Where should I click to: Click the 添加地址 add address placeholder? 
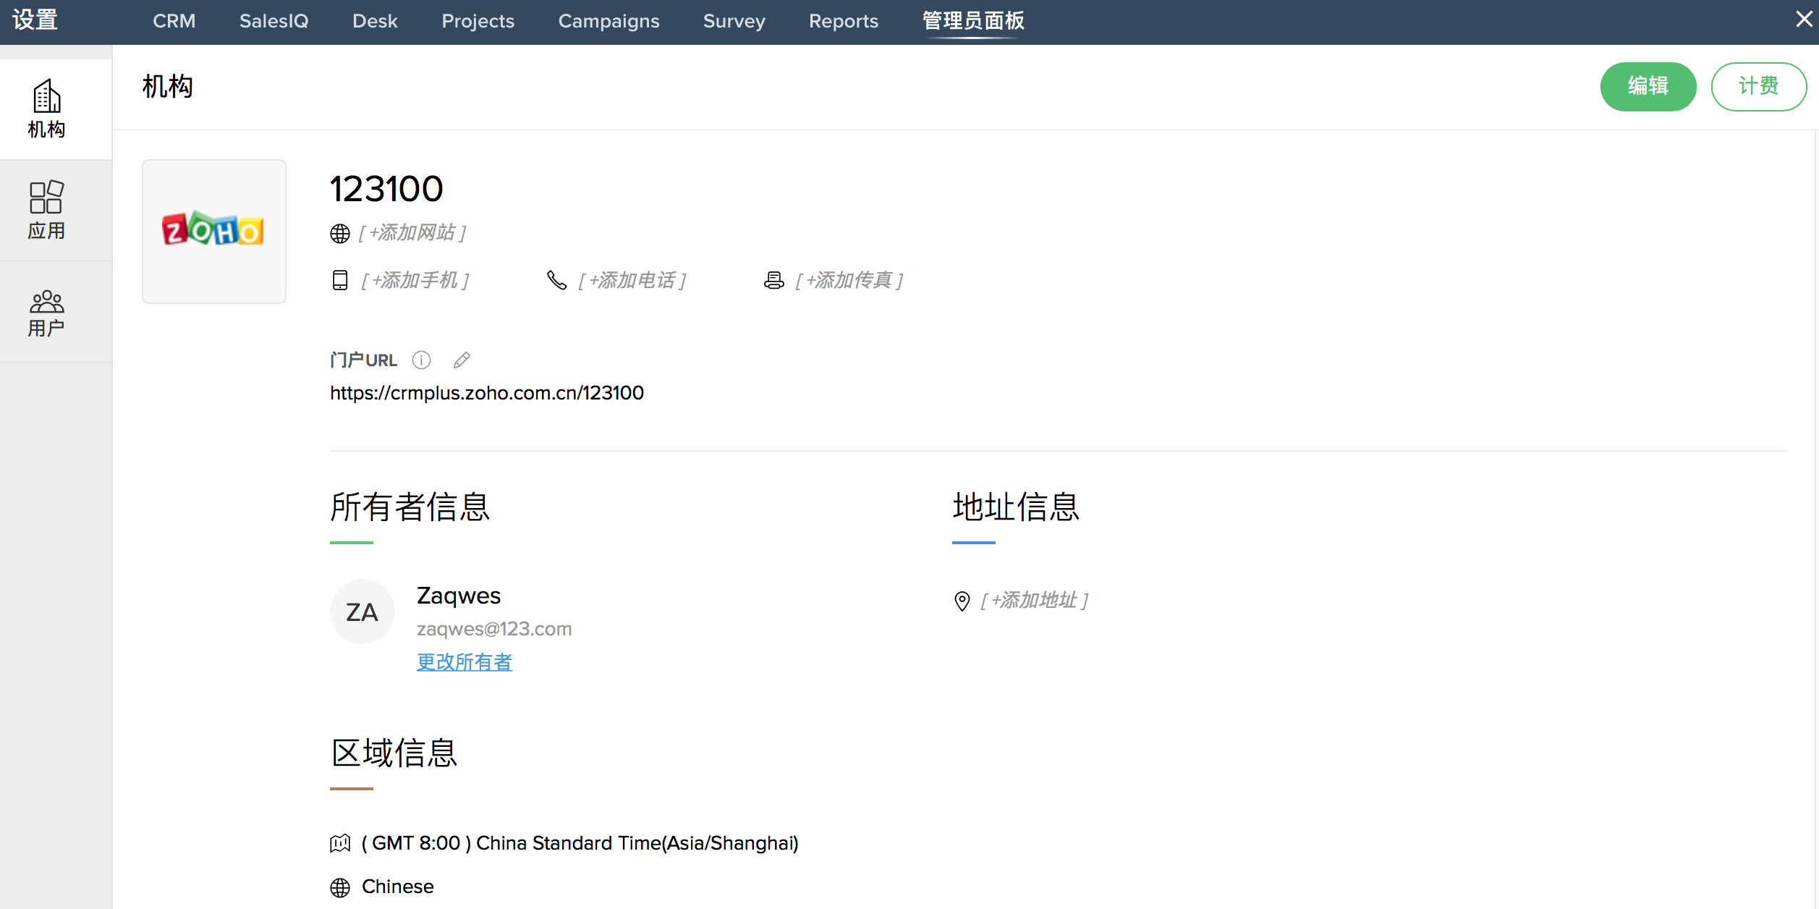1035,601
